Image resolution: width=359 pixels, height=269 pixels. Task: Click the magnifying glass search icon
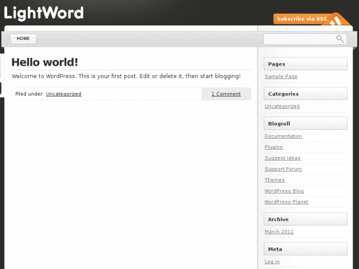pyautogui.click(x=340, y=39)
